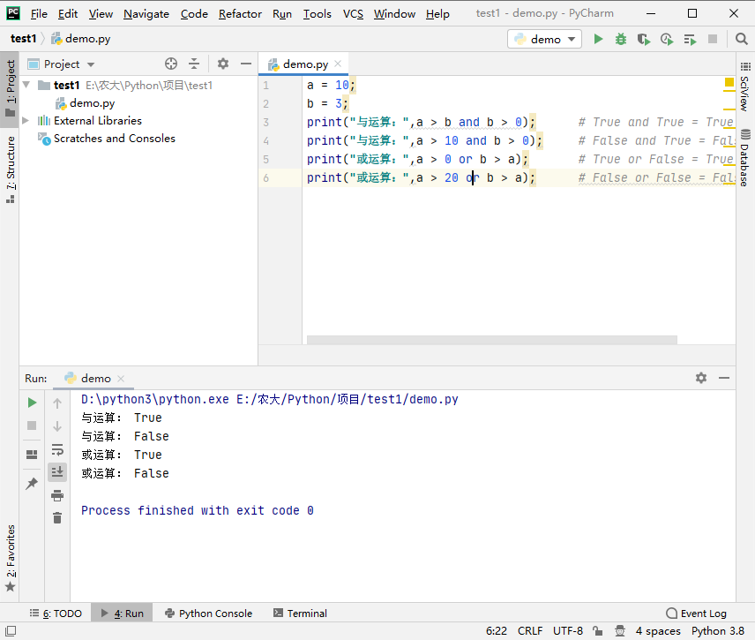This screenshot has width=755, height=640.
Task: Print the run console output
Action: pyautogui.click(x=57, y=495)
